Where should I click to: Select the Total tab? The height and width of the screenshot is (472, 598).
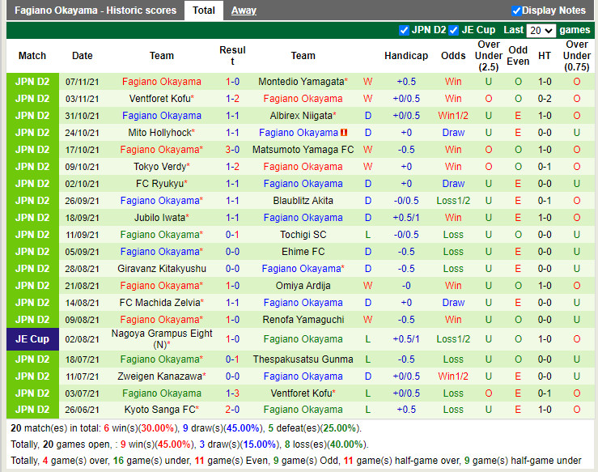pyautogui.click(x=204, y=11)
